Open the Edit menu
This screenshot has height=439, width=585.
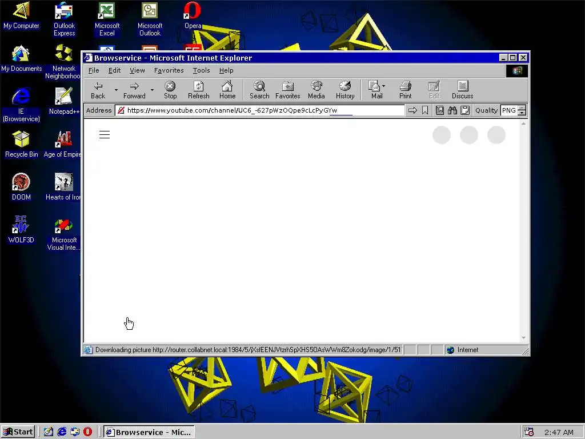coord(114,70)
